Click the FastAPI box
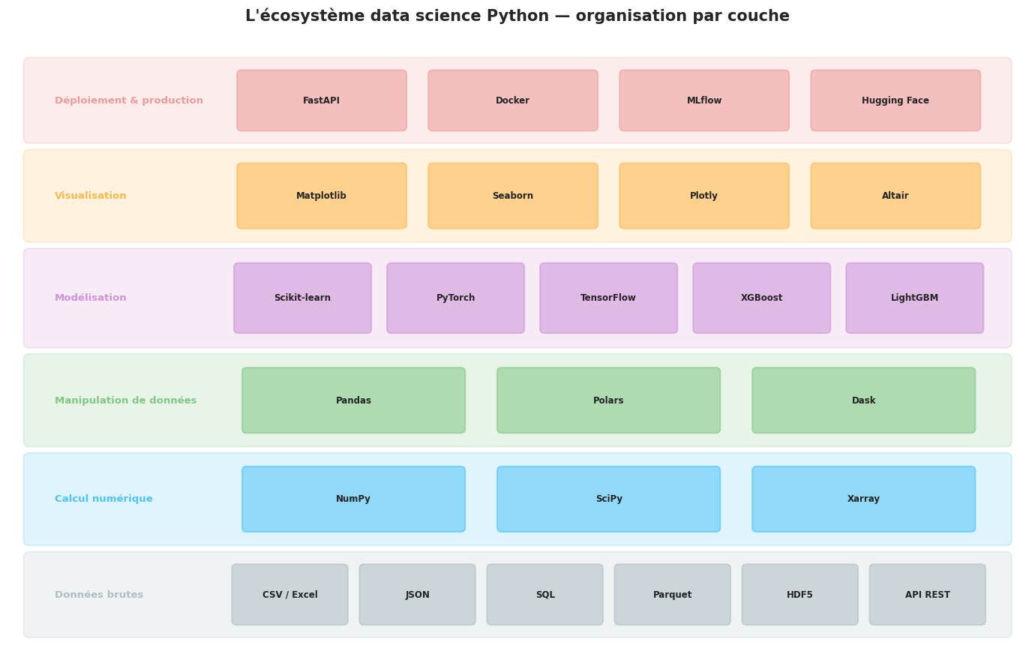This screenshot has height=660, width=1035. tap(322, 100)
